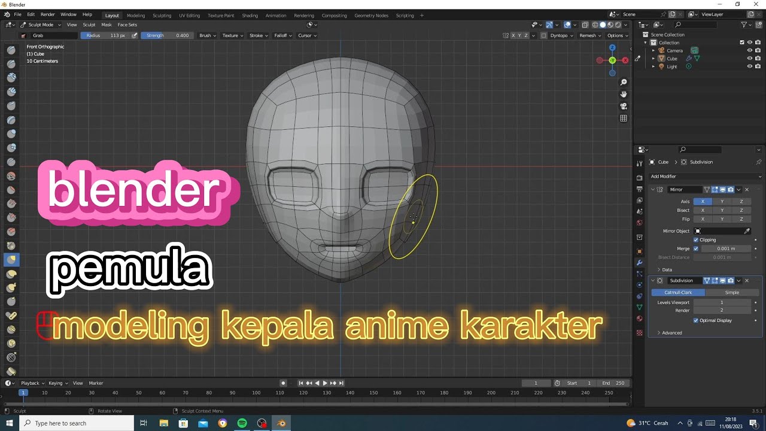Disable mirror Merge checkbox
Viewport: 766px width, 431px height.
click(696, 248)
